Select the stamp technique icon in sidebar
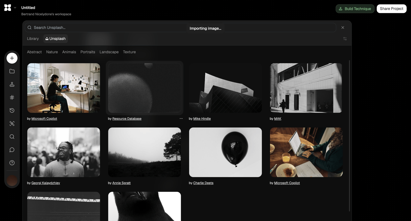Viewport: 411px width, 221px height. [12, 84]
